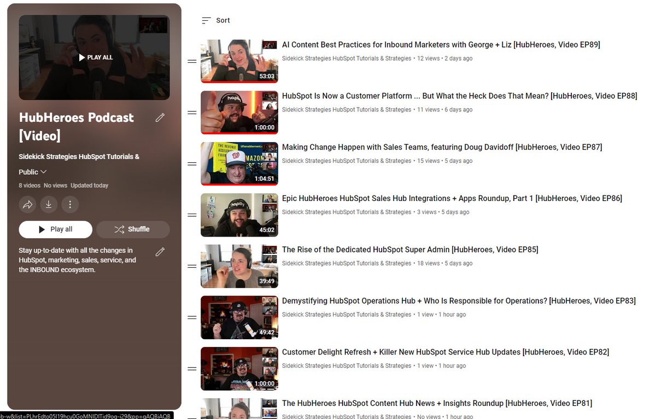Click '18 views' on EP85 row
Screen dimensions: 656x419
point(428,263)
